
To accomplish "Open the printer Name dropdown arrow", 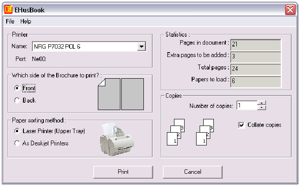I will pyautogui.click(x=141, y=46).
